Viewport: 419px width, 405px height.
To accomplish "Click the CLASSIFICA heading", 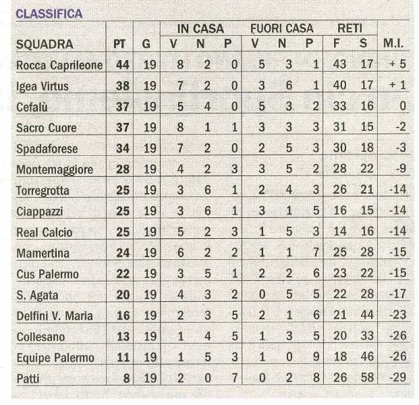I will (x=49, y=14).
